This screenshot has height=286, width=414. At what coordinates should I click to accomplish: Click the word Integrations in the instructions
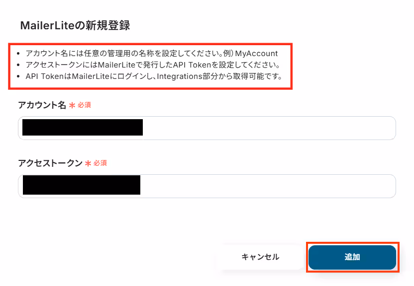(180, 76)
